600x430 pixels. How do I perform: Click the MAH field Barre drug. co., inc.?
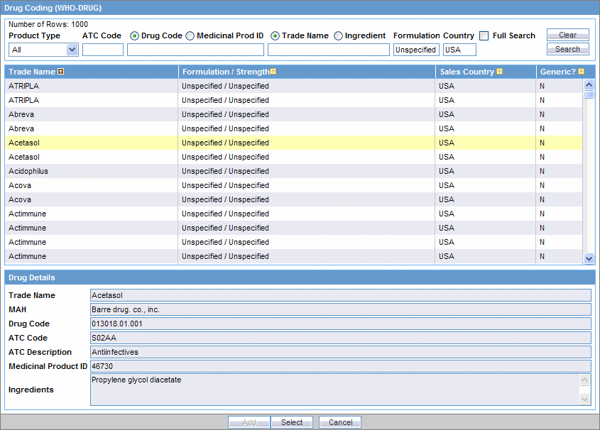pos(341,309)
